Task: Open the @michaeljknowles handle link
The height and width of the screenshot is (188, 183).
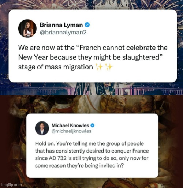Action: [71, 131]
